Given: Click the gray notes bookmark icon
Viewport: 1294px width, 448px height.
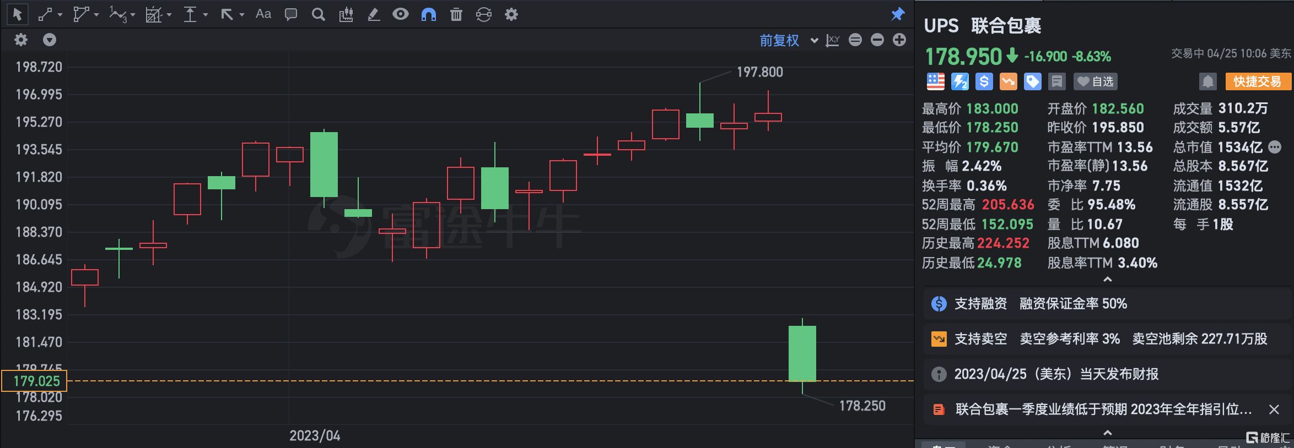Looking at the screenshot, I should coord(1057,81).
